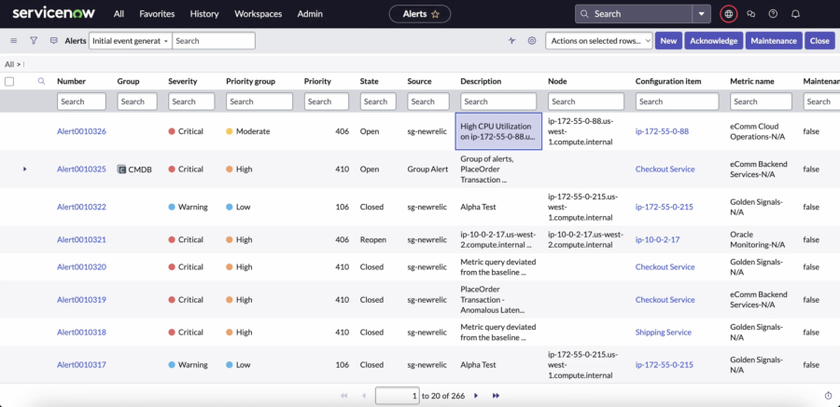Screen dimensions: 840x407
Task: Click the Acknowledge button
Action: click(714, 41)
